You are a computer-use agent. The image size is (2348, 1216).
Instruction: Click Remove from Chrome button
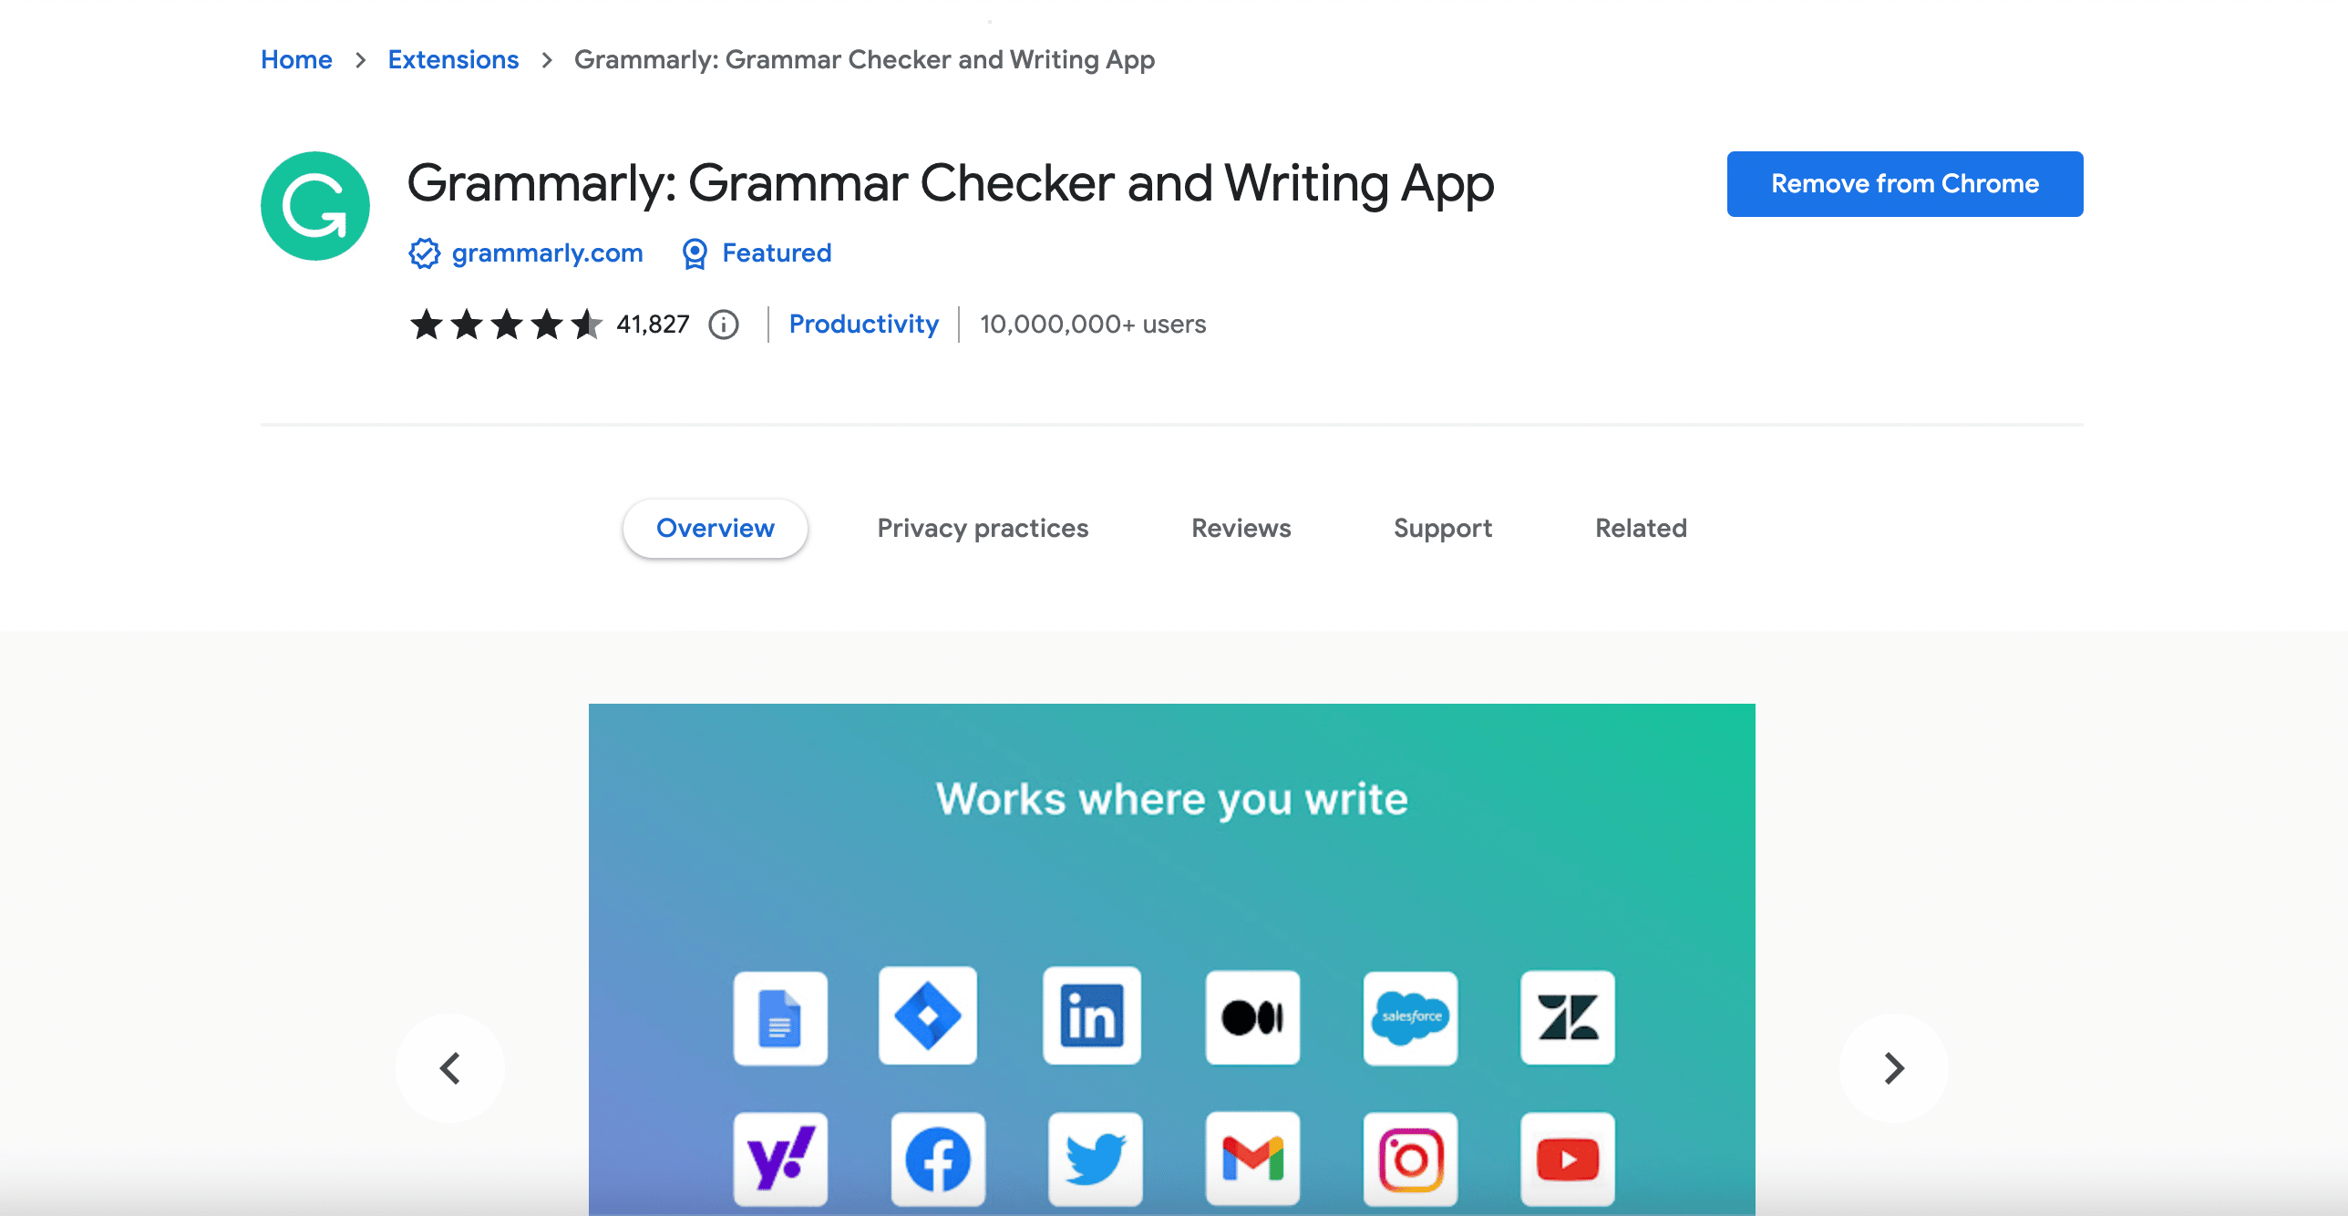click(x=1904, y=183)
